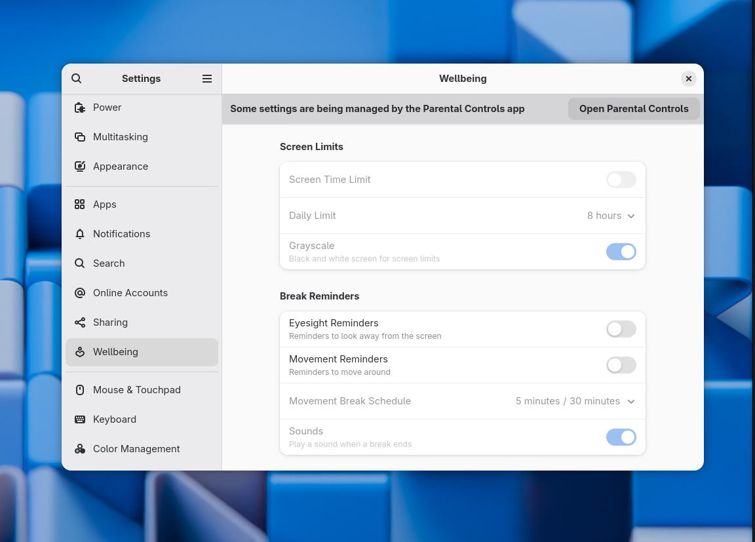
Task: Expand Movement Break Schedule dropdown
Action: pos(575,401)
